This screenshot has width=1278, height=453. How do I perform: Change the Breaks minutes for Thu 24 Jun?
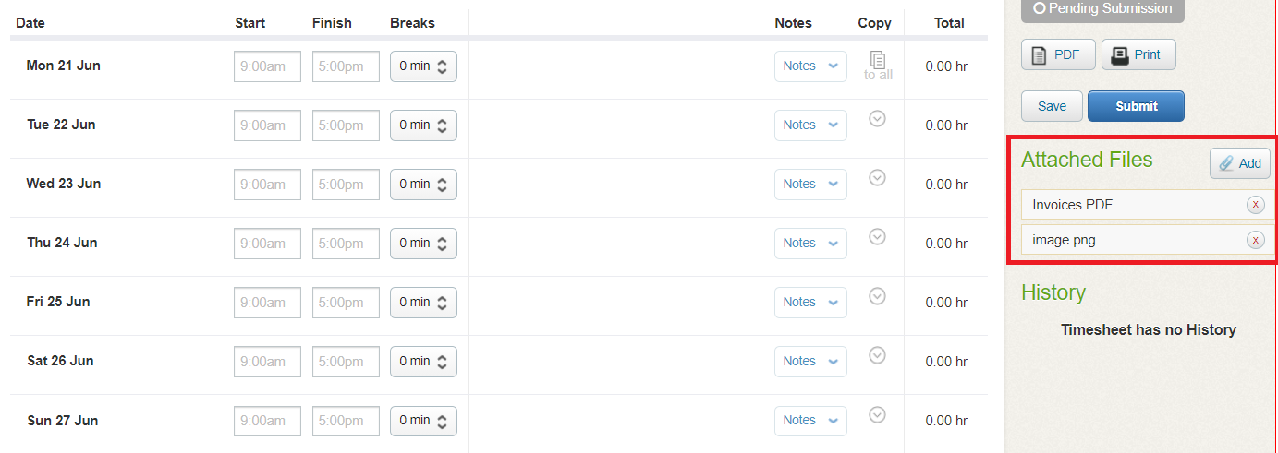pos(423,244)
